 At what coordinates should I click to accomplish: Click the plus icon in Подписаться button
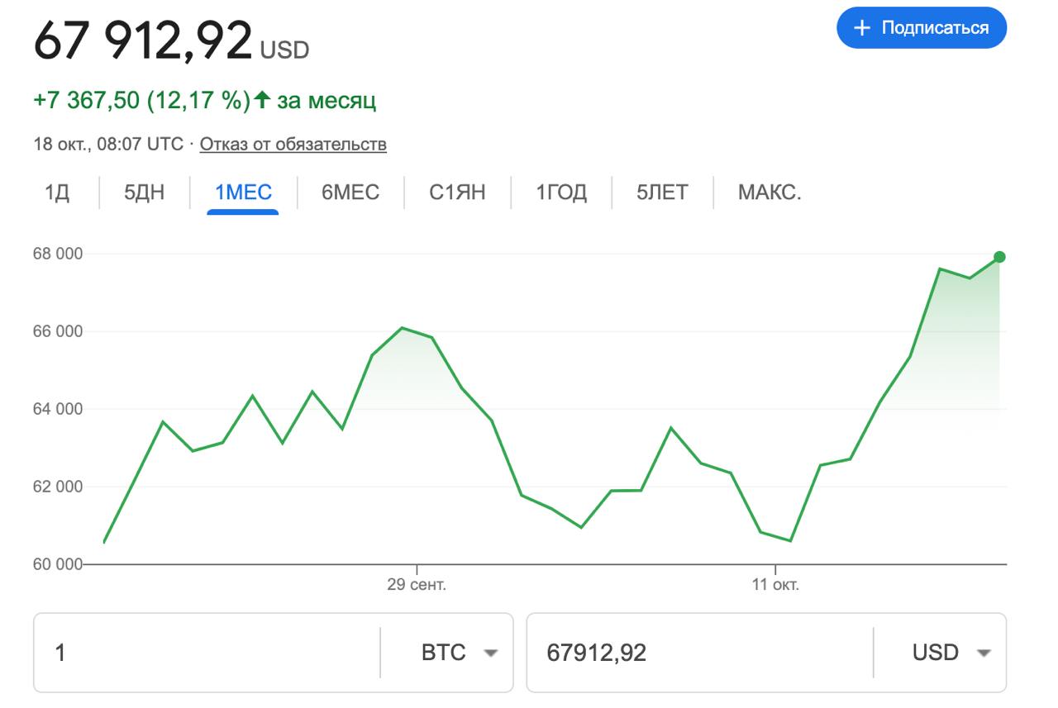(x=862, y=28)
